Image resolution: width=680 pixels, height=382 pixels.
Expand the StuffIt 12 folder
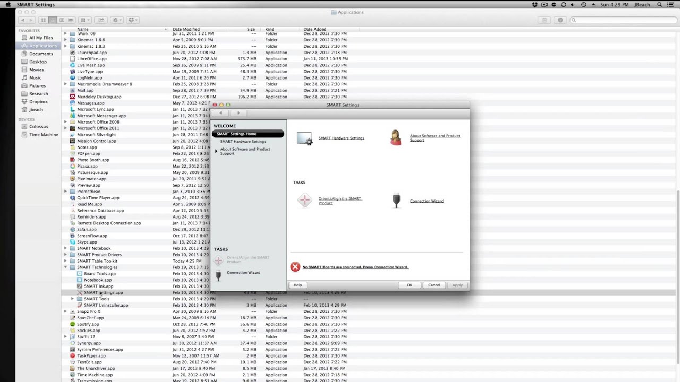click(x=65, y=337)
